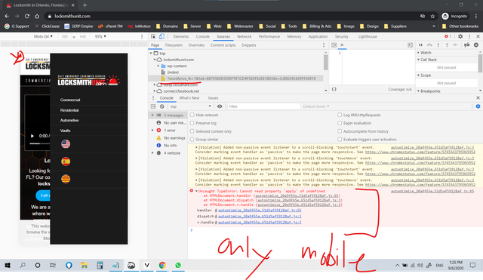
Task: Click the pause on exceptions icon
Action: (476, 45)
